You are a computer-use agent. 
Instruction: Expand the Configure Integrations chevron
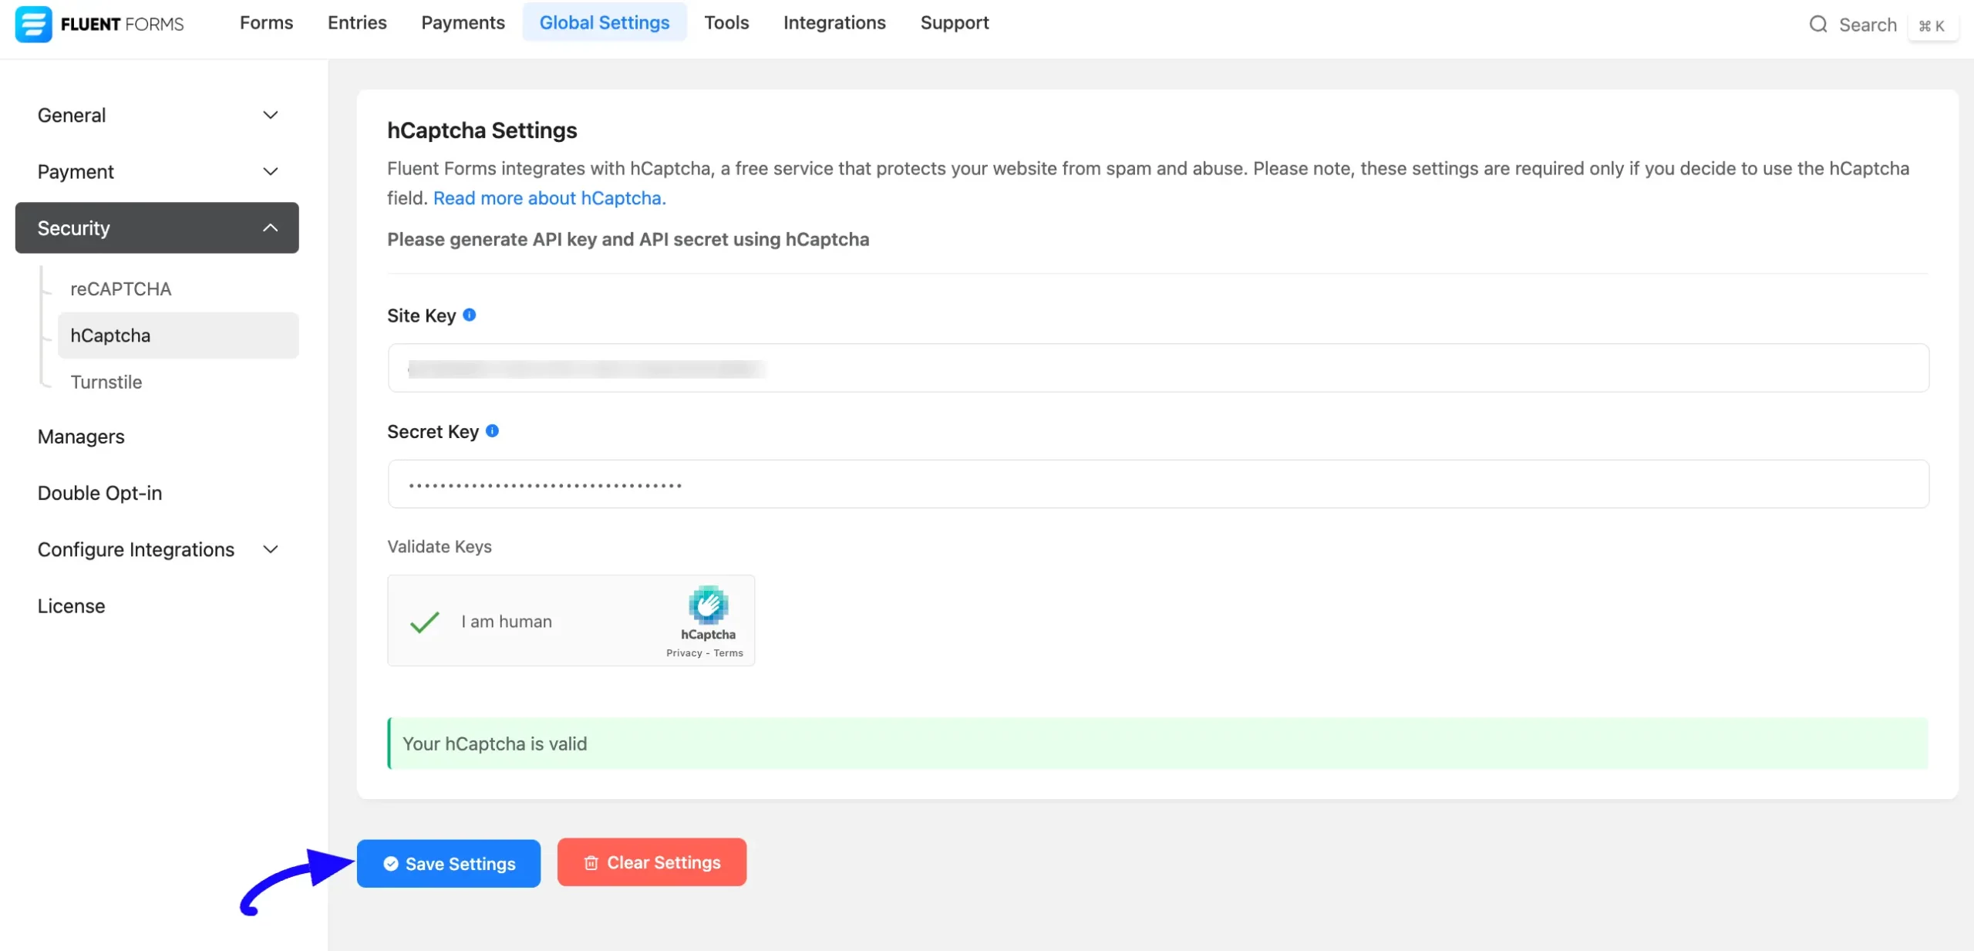(x=271, y=549)
